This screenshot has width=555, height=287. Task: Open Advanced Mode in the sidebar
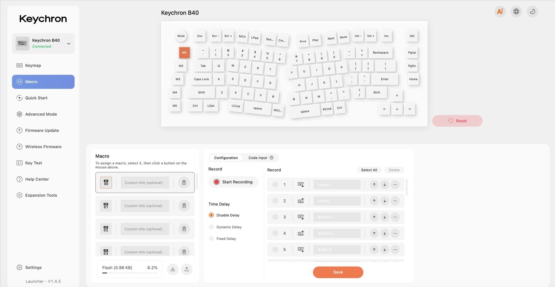pos(43,114)
